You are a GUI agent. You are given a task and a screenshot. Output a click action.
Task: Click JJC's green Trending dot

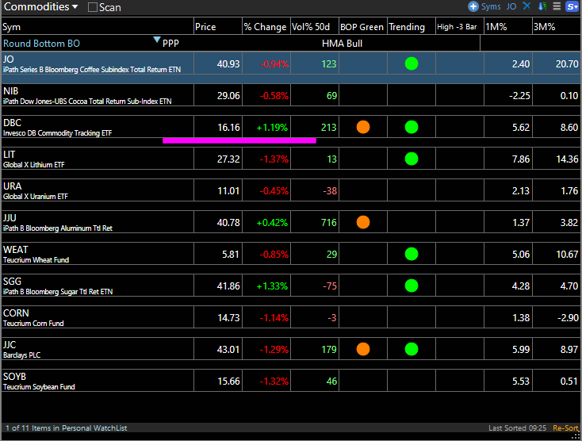click(x=412, y=349)
